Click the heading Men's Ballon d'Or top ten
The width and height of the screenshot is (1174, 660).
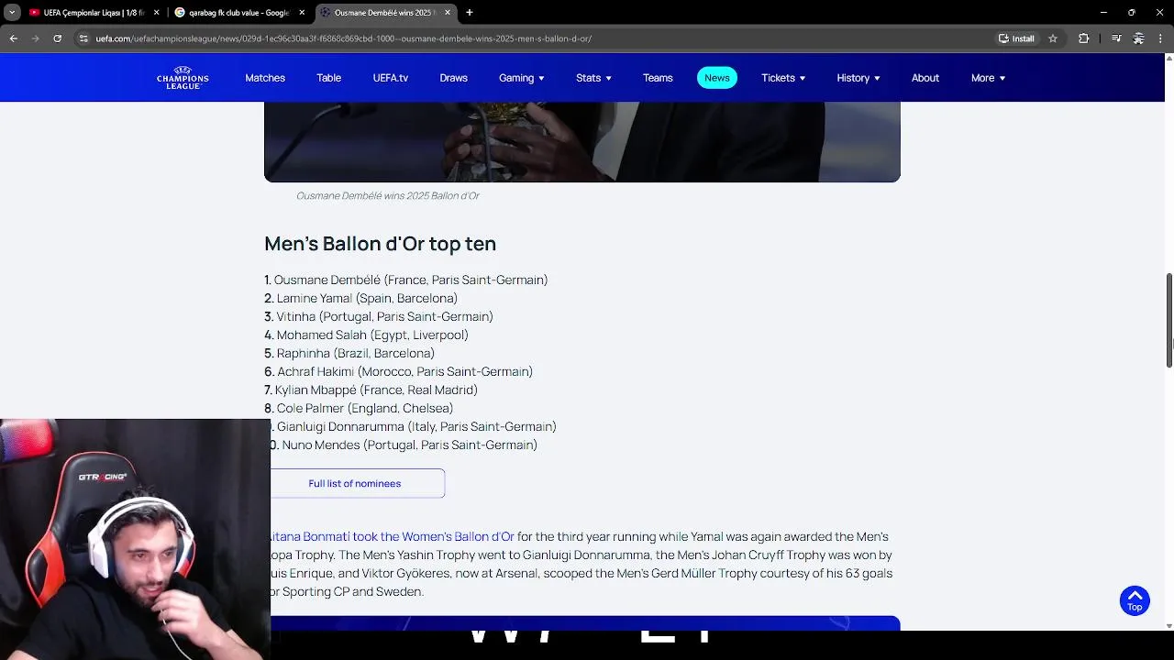[x=380, y=243]
